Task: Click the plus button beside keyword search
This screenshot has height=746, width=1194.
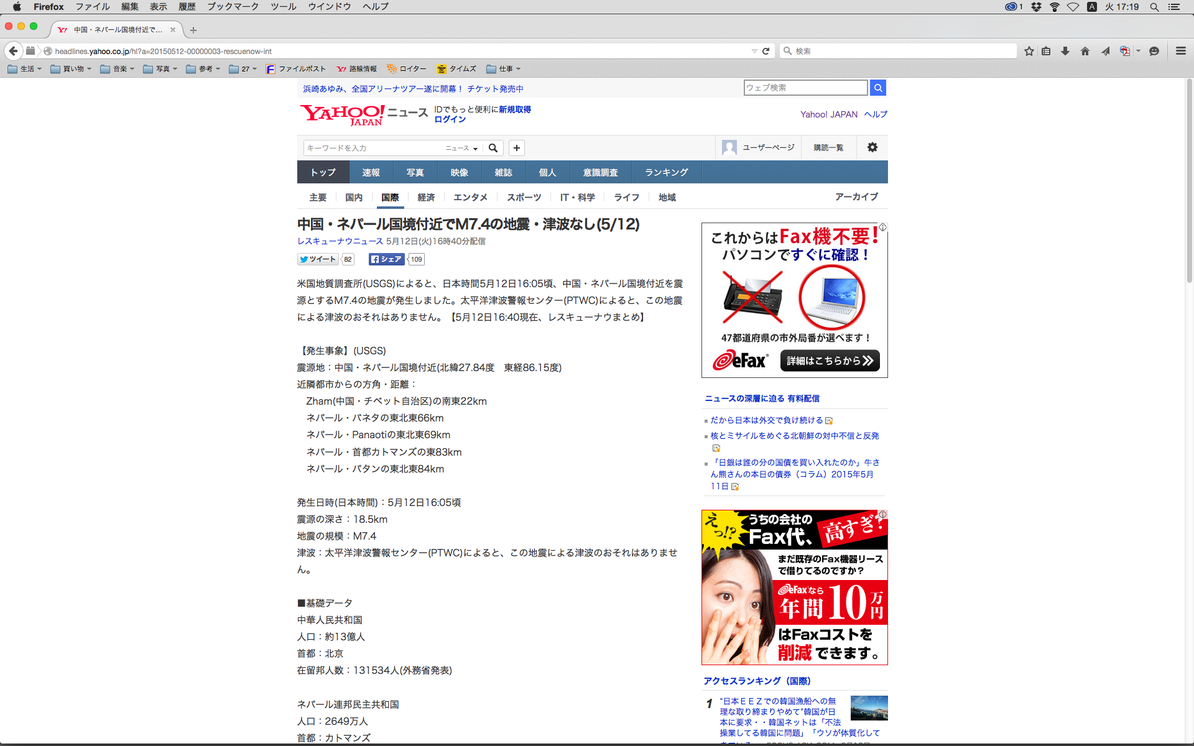Action: pyautogui.click(x=517, y=148)
